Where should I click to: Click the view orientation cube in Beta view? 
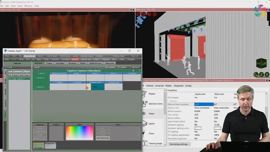click(262, 64)
